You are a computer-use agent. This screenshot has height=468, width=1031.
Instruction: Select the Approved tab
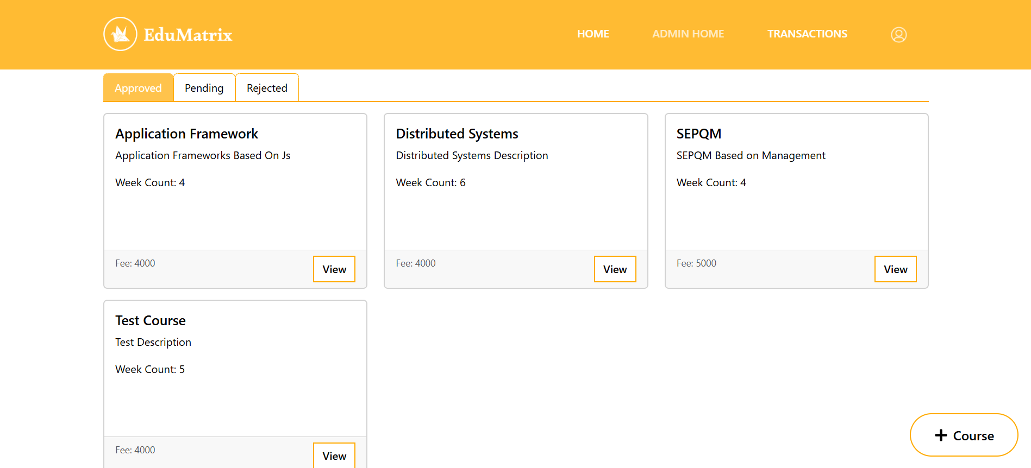(138, 88)
